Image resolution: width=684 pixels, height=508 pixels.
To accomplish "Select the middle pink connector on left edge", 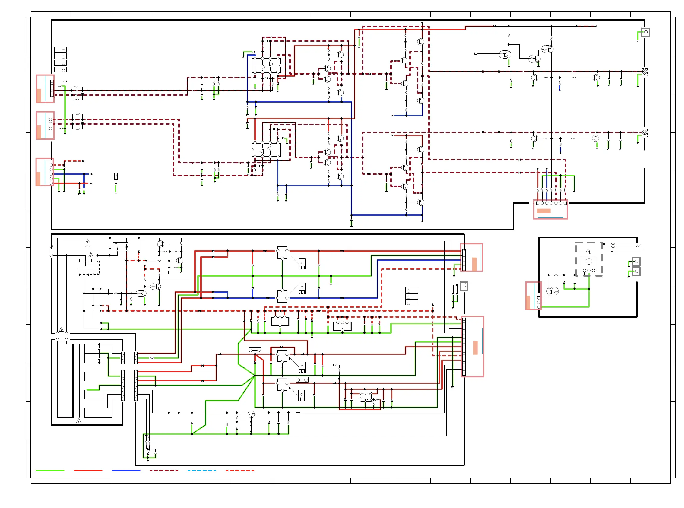I will point(45,125).
